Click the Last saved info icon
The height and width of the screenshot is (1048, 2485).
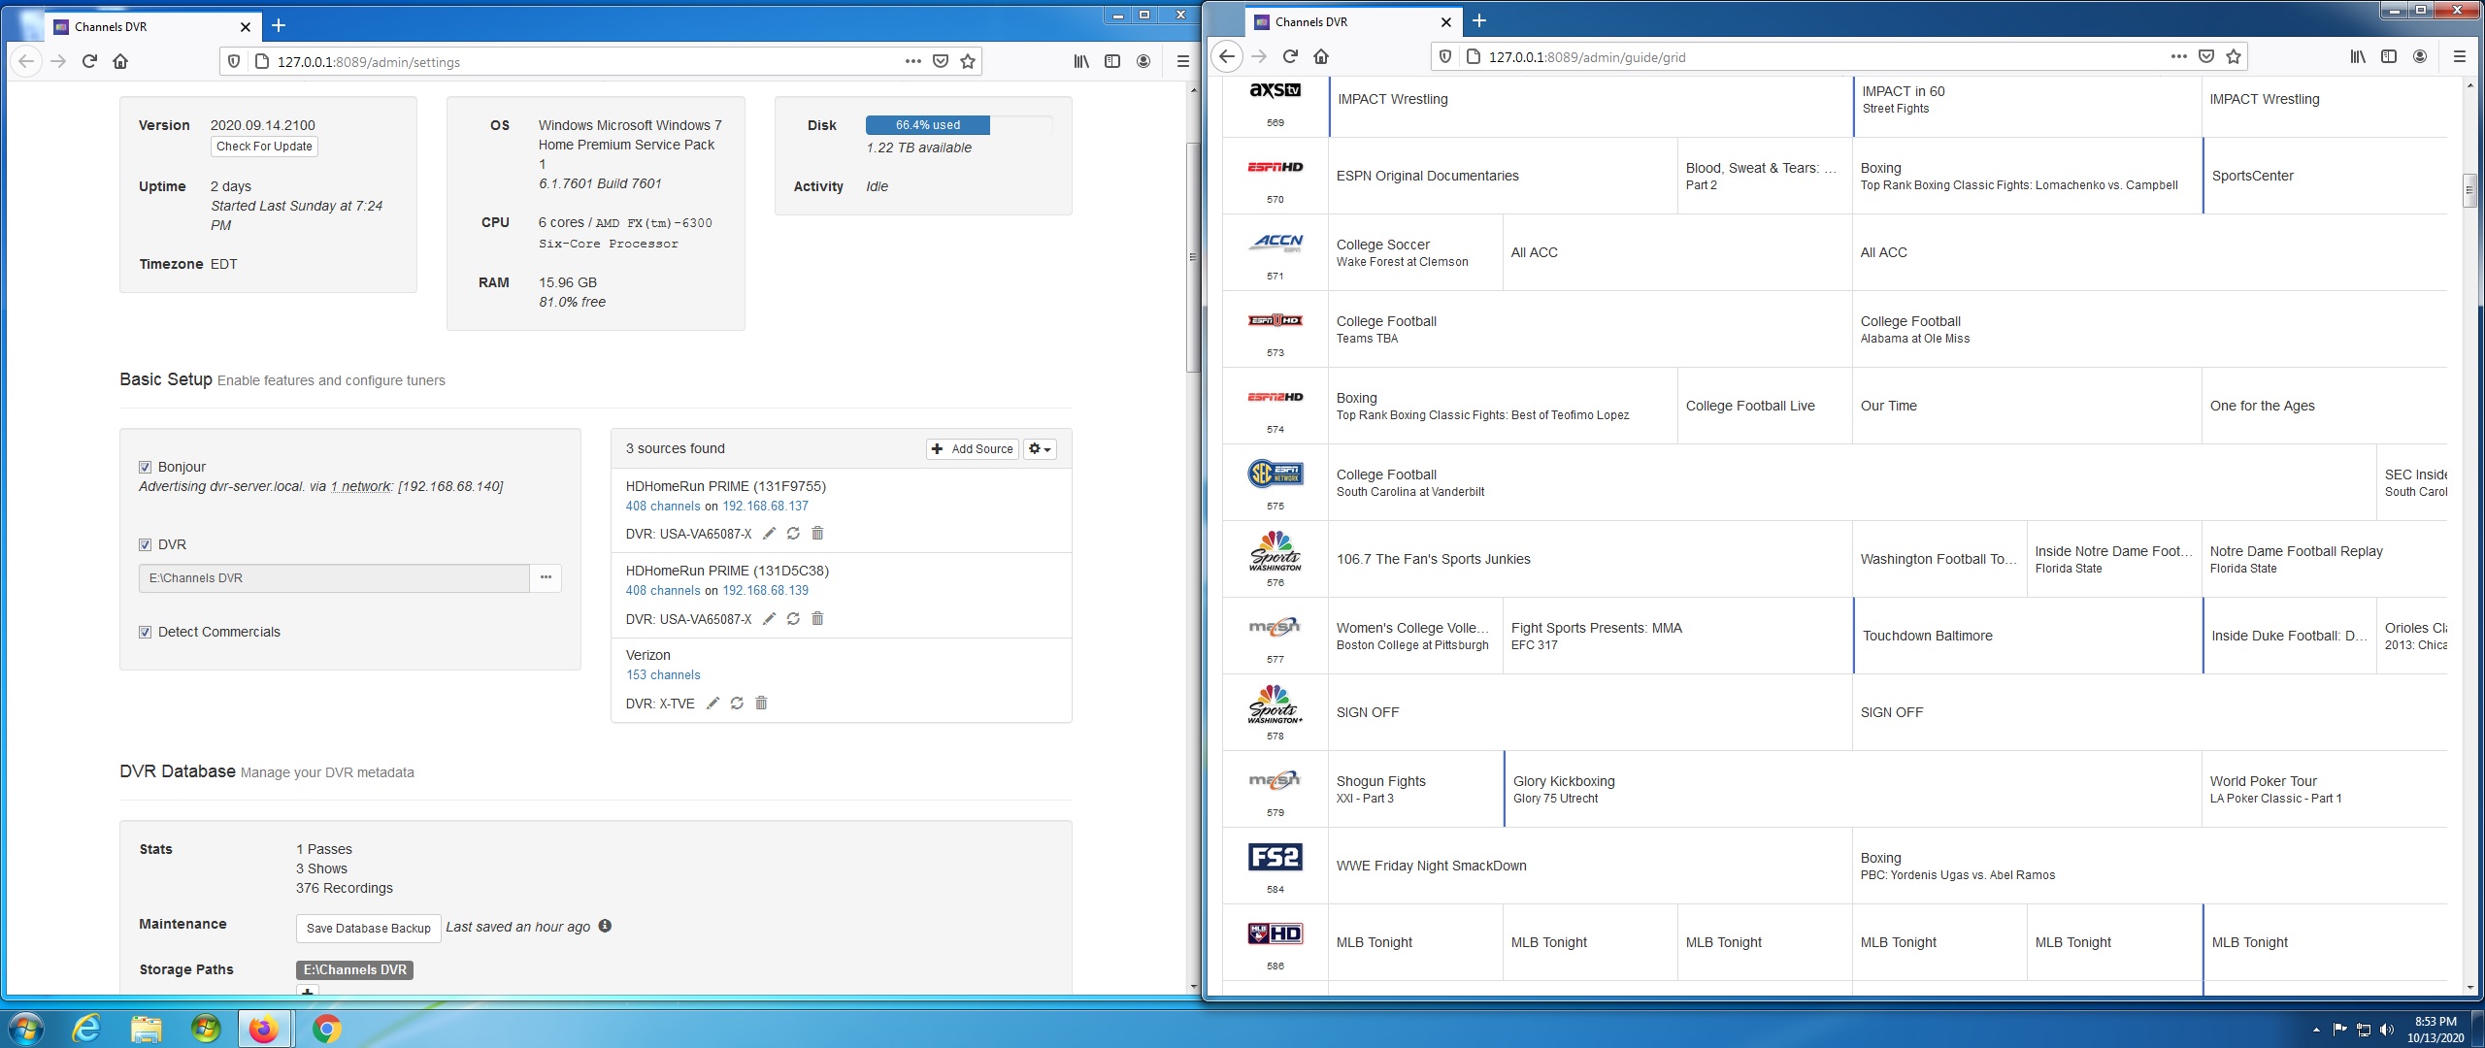(605, 926)
